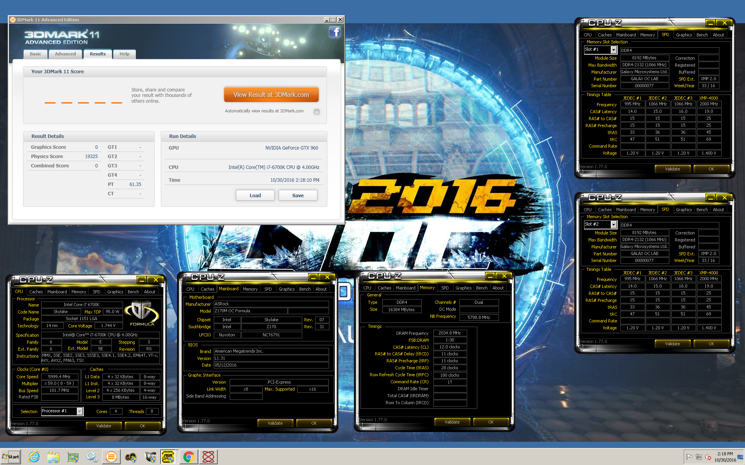Minimize the CPU-Z Slot #2 SPD window
Screen dimensions: 745x465
point(710,198)
